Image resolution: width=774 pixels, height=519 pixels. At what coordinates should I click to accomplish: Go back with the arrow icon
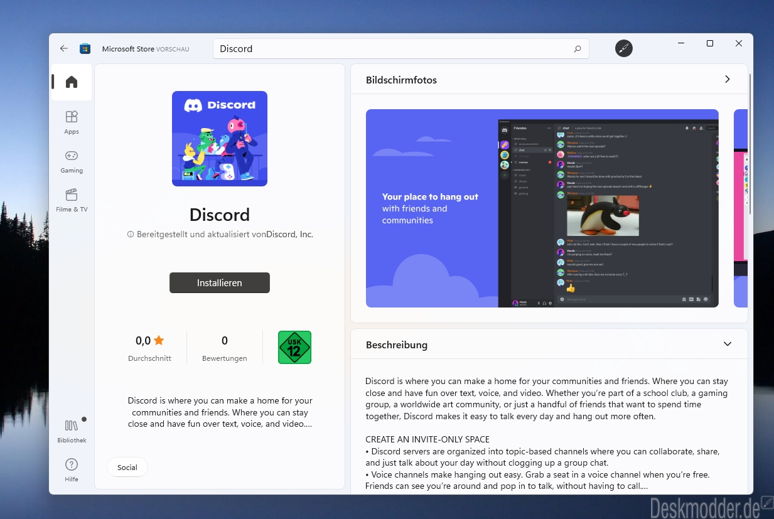point(63,48)
